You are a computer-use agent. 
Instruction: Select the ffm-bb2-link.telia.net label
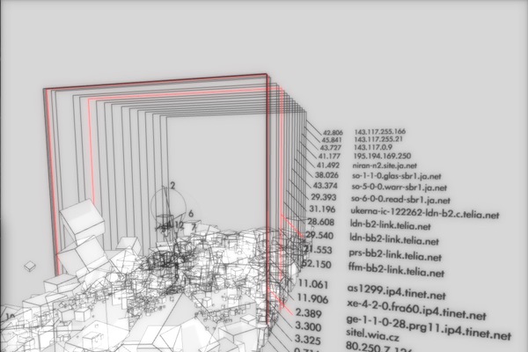click(396, 270)
